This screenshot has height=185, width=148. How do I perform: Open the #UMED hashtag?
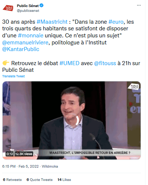click(x=69, y=63)
